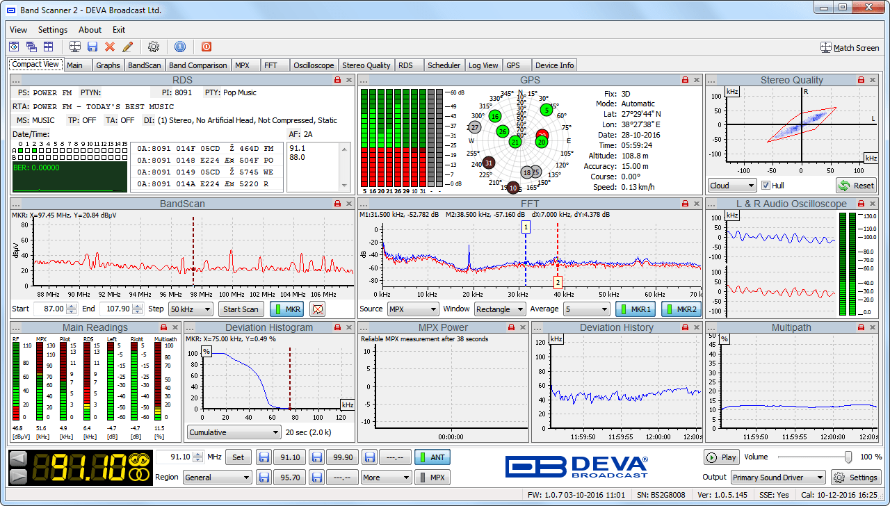This screenshot has width=890, height=506.
Task: Toggle the Hull checkbox
Action: tap(766, 186)
